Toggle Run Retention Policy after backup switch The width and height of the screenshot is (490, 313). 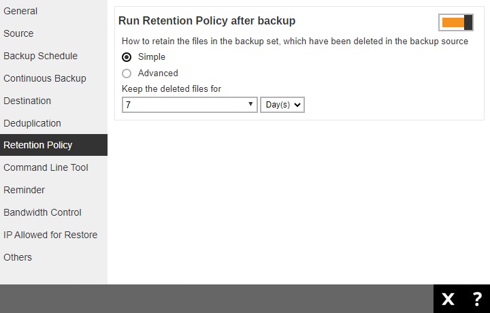(x=457, y=22)
